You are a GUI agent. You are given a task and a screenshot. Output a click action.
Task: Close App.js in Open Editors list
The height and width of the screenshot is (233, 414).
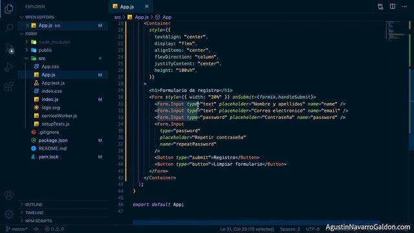point(27,25)
